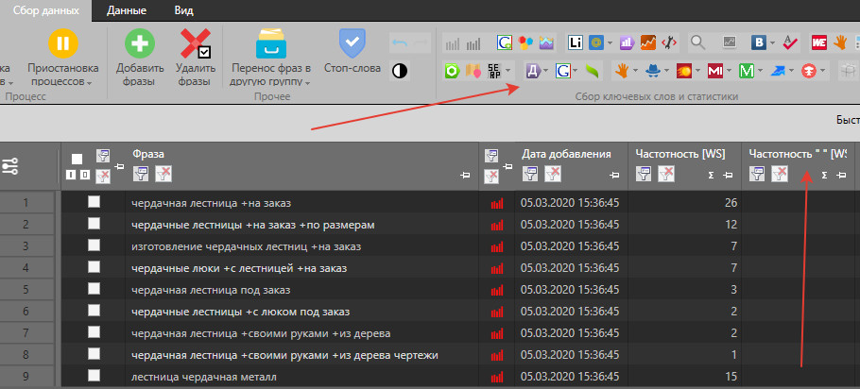Click the green M icon
Screen dimensions: 860x389
tap(747, 71)
